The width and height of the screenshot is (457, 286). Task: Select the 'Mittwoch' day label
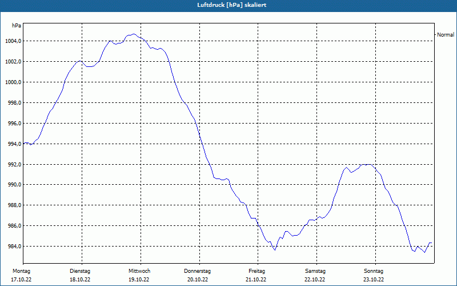[x=139, y=271]
